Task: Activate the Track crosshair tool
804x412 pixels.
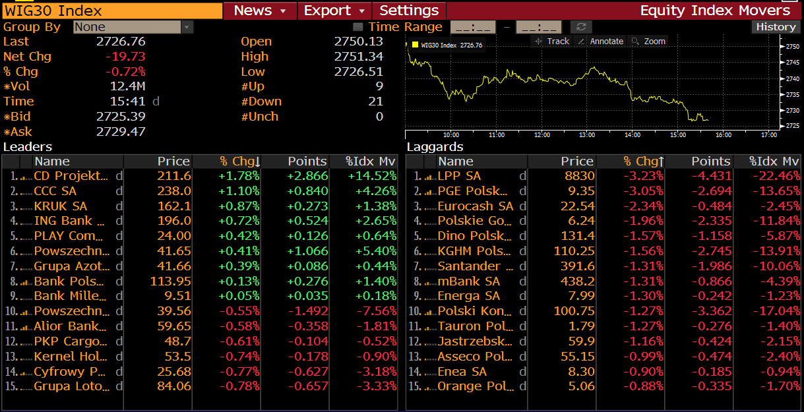Action: pyautogui.click(x=551, y=41)
